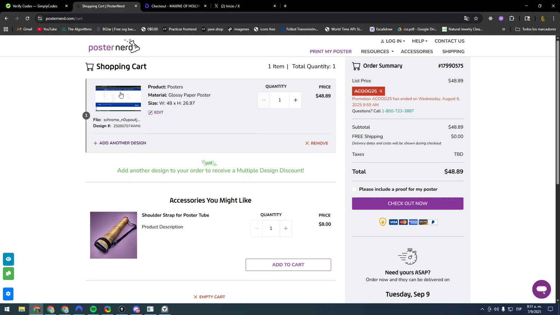Bookmark this page with the star icon

coord(476,18)
